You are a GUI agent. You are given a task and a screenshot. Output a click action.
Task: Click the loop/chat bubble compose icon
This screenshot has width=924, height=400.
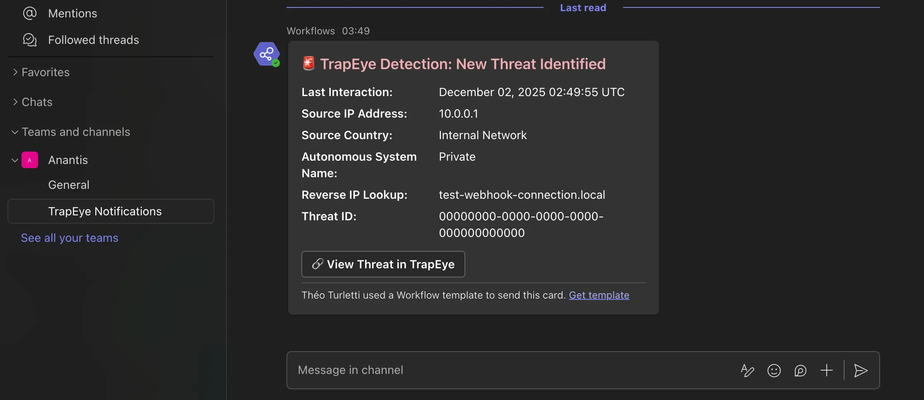click(800, 370)
